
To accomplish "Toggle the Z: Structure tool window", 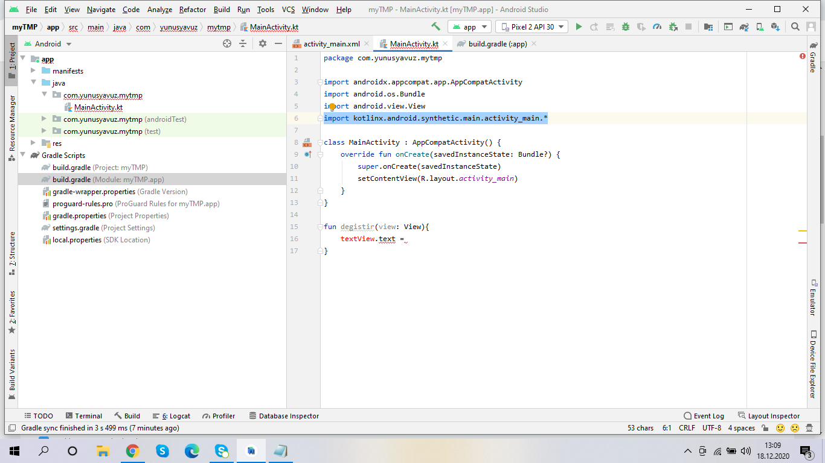I will (11, 254).
